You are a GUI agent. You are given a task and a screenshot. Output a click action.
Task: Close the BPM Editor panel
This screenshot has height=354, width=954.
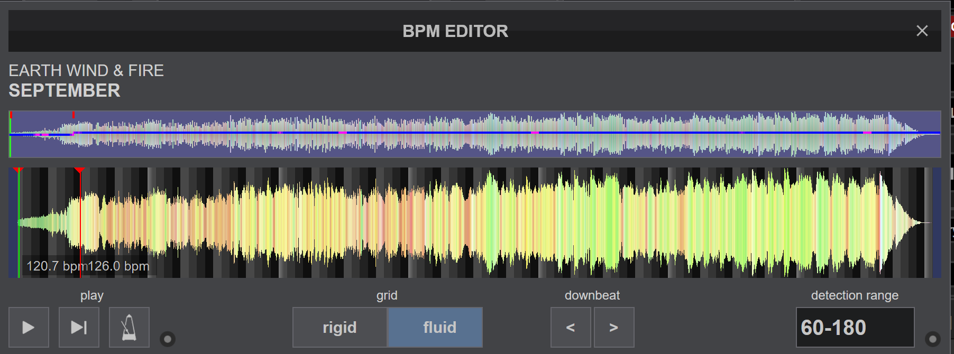coord(922,31)
